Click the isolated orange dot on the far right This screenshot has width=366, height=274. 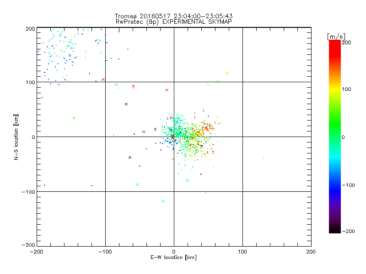[264, 158]
